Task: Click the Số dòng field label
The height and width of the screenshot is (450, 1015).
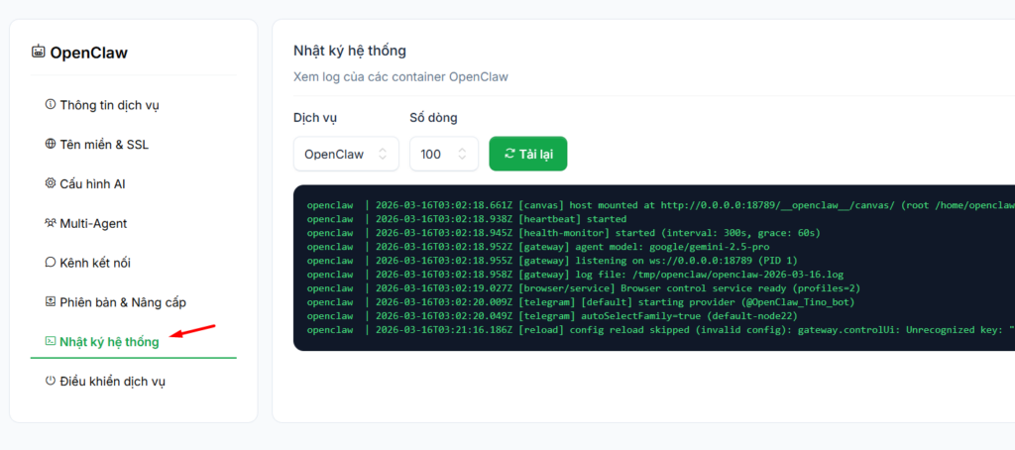Action: click(434, 118)
